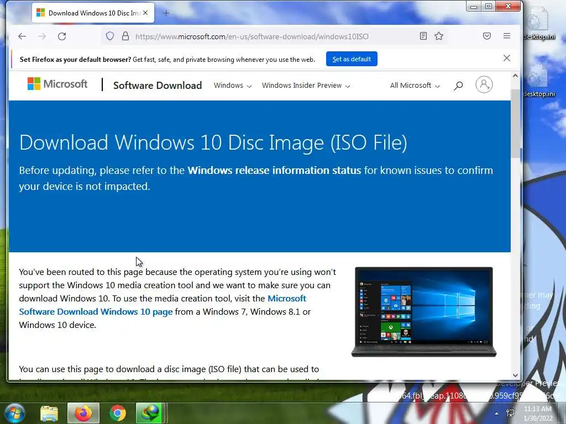Click the URL address bar
Viewport: 566px width, 424px height.
pos(252,36)
